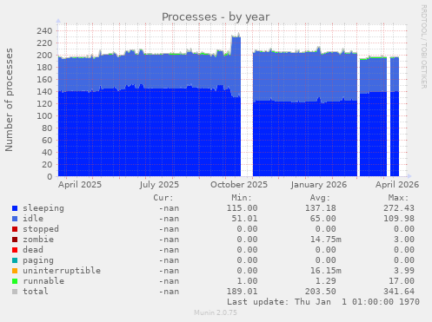Click the 'Min:' column header
This screenshot has width=432, height=322.
click(x=242, y=198)
